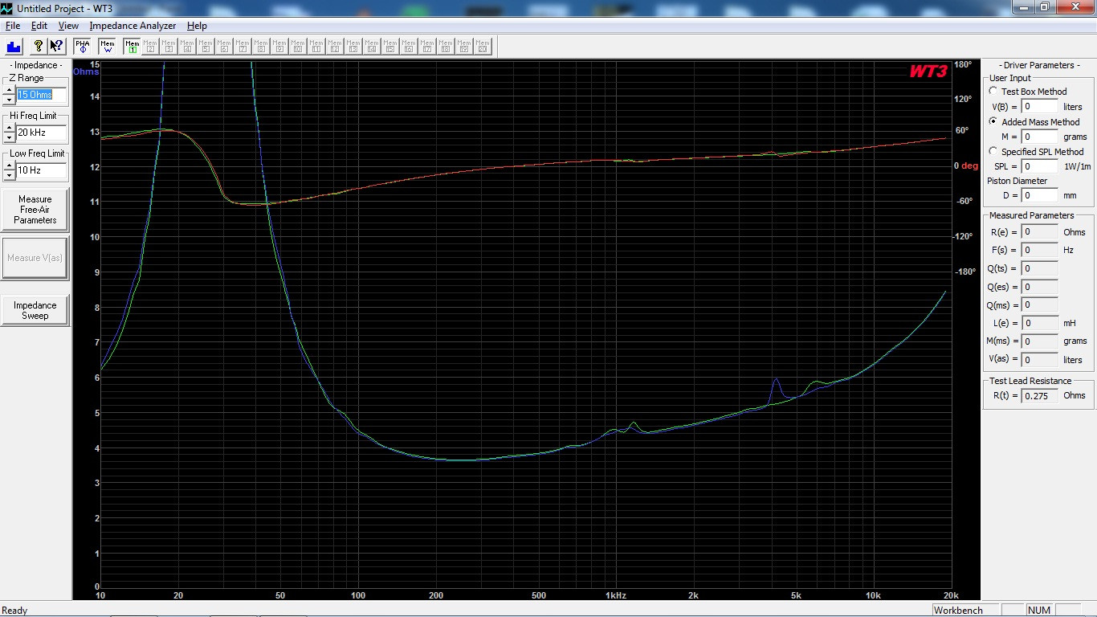This screenshot has width=1097, height=617.
Task: Select the Added Mass Method option
Action: click(993, 122)
